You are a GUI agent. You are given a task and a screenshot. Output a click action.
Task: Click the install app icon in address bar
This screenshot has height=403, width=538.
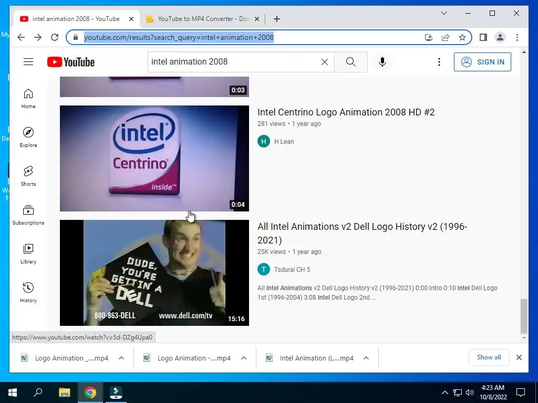pos(429,37)
